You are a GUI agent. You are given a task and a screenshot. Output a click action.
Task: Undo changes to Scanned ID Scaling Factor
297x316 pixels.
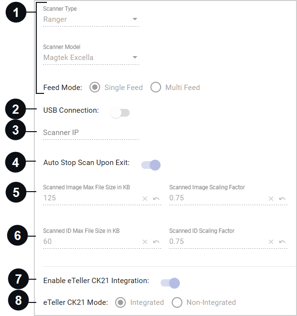coord(282,241)
